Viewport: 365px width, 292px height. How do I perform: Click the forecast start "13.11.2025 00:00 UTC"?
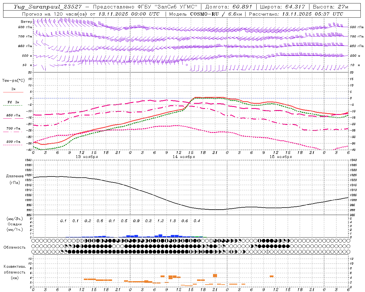[129, 14]
